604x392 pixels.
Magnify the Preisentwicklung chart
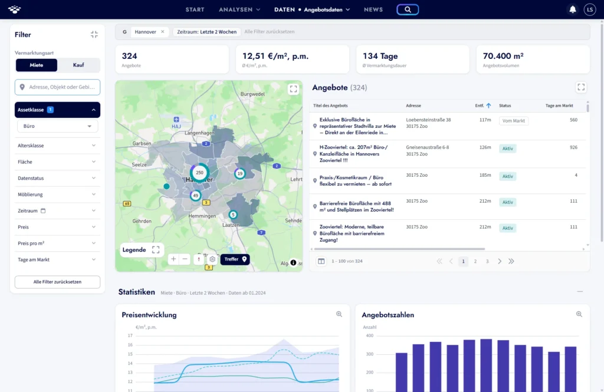coord(339,314)
